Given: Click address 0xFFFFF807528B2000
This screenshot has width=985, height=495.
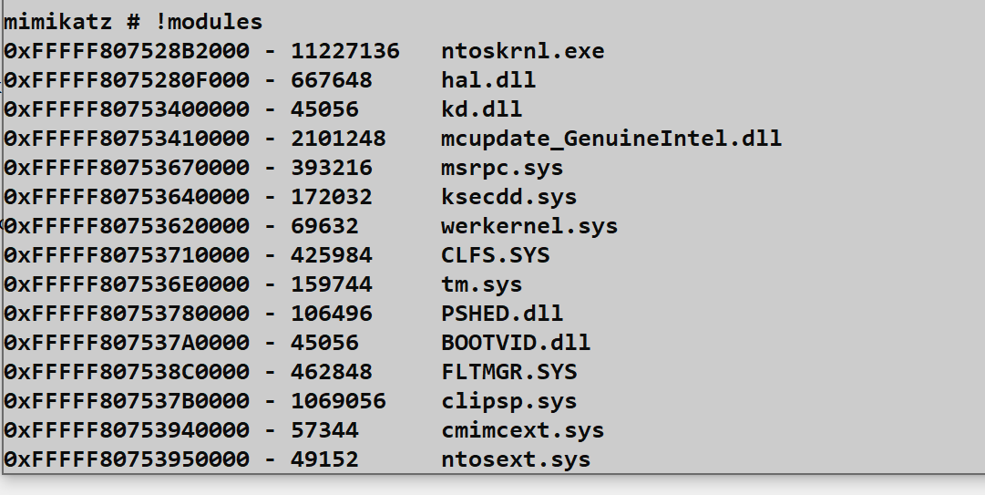Looking at the screenshot, I should pos(127,51).
